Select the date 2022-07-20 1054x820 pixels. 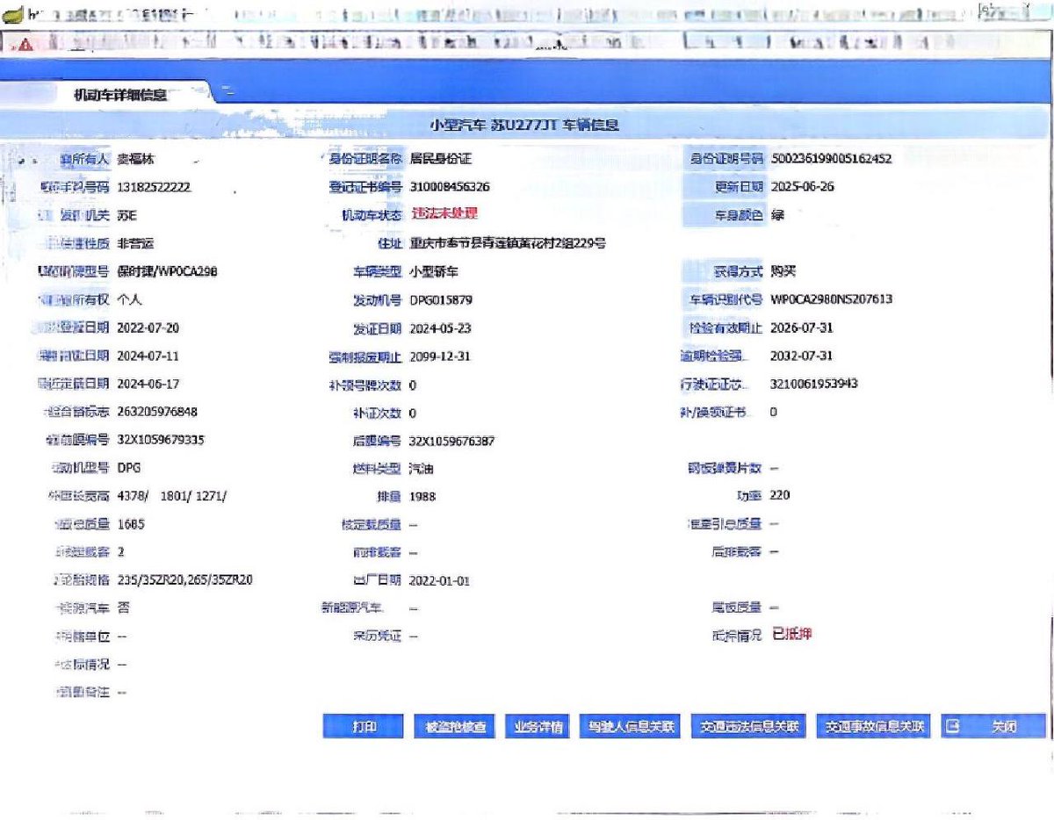tap(149, 327)
